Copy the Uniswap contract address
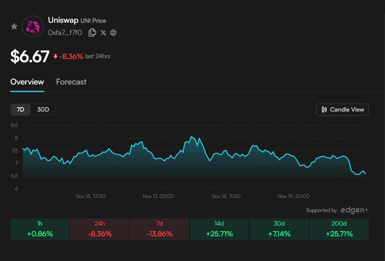 [92, 32]
